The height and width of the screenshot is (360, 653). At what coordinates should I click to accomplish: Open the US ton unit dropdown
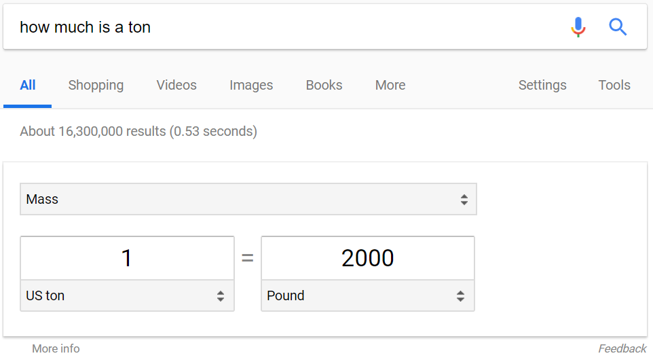point(127,295)
